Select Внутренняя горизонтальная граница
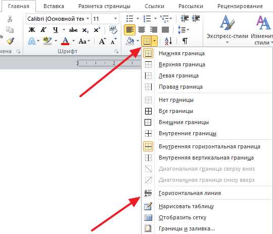The width and height of the screenshot is (273, 234). click(207, 146)
